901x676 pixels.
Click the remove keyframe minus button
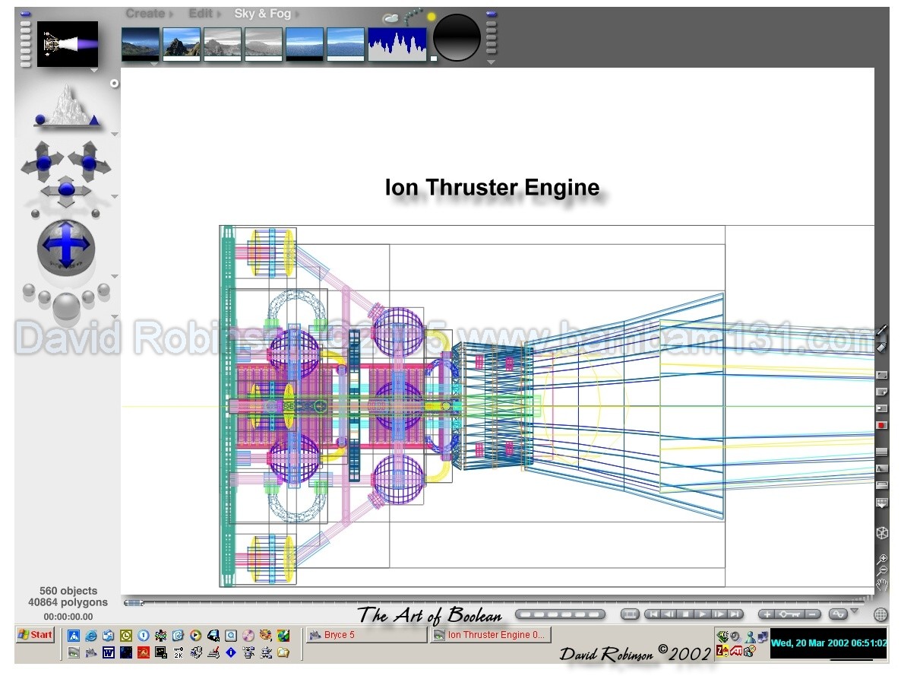point(813,614)
